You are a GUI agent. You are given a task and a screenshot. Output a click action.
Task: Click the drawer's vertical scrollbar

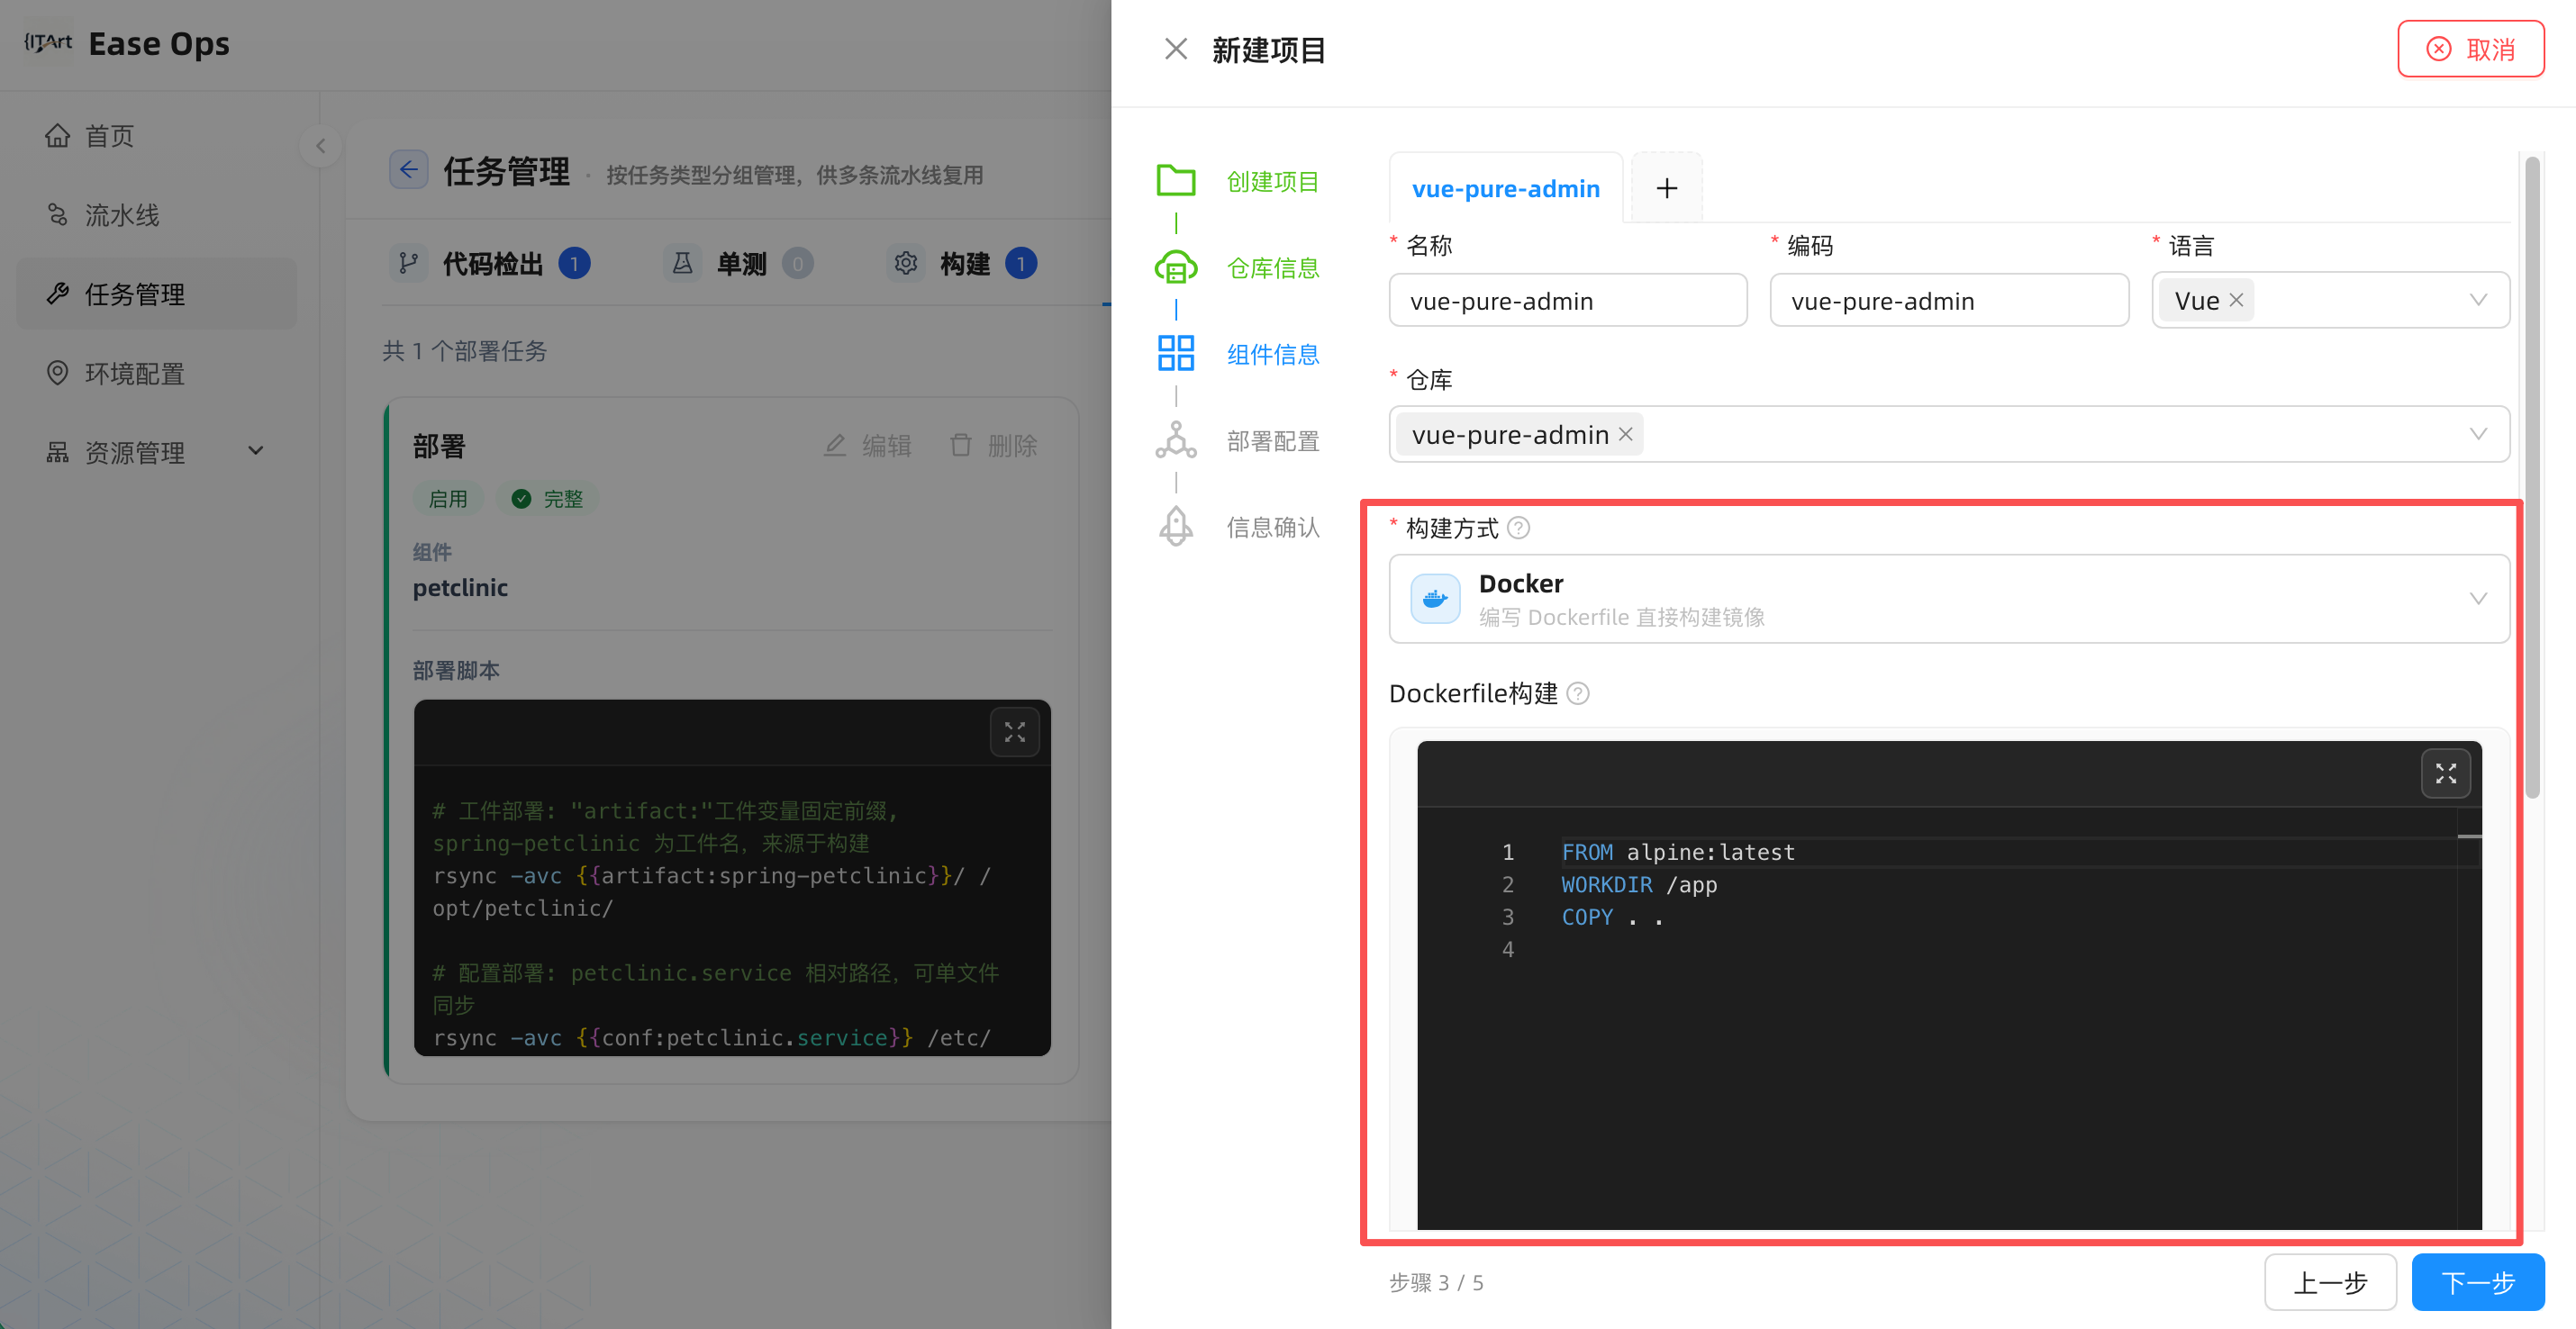tap(2532, 477)
